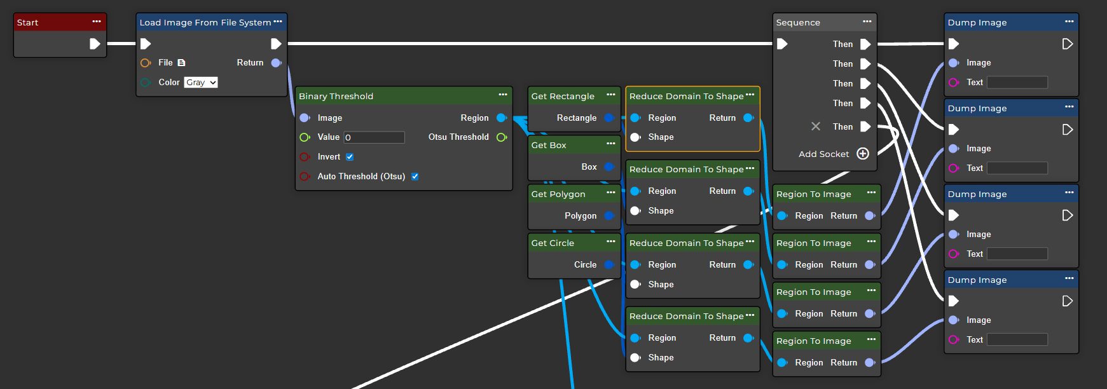Click the Add Socket label in Sequence

point(823,154)
